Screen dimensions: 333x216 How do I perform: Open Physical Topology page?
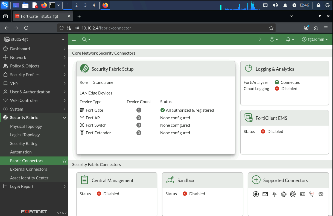[26, 126]
